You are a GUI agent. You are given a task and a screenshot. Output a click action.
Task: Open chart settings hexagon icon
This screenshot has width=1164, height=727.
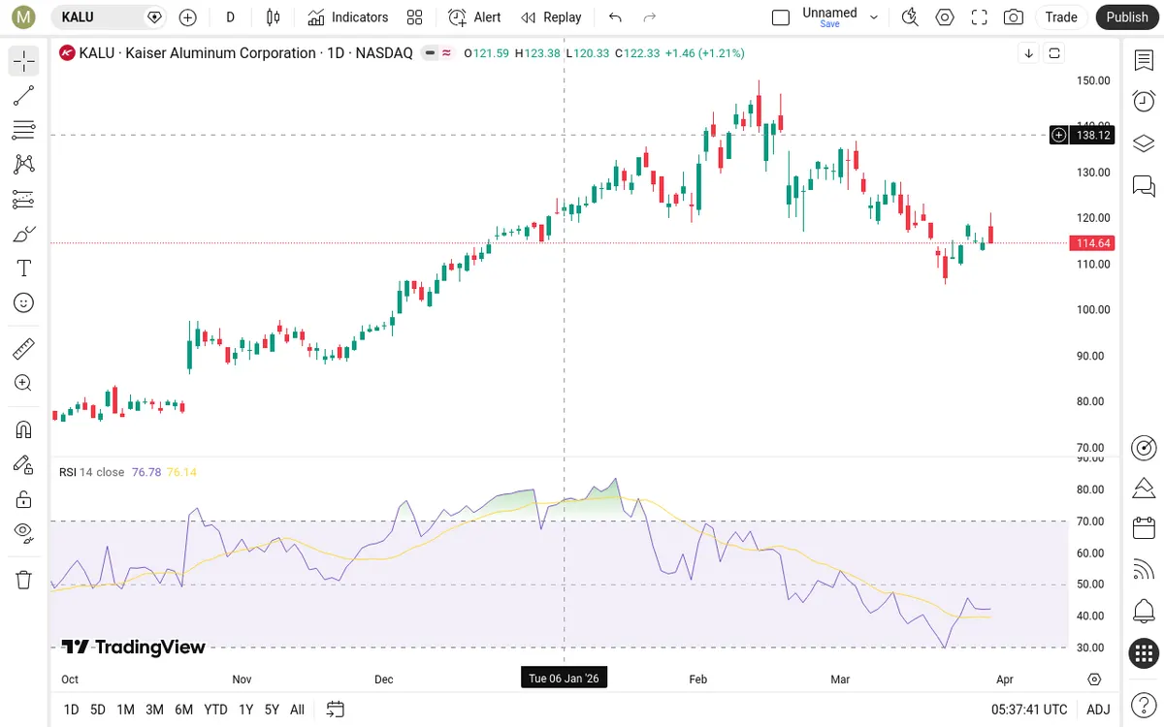tap(945, 17)
